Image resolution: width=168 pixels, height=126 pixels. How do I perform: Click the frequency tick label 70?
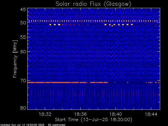click(23, 81)
